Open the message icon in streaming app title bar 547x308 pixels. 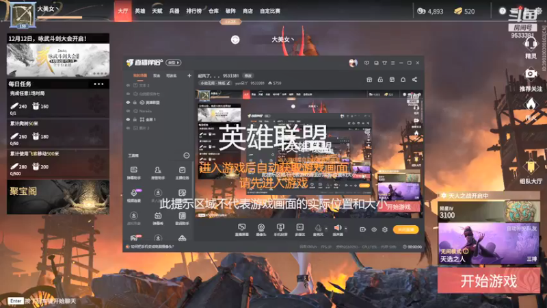[x=366, y=63]
